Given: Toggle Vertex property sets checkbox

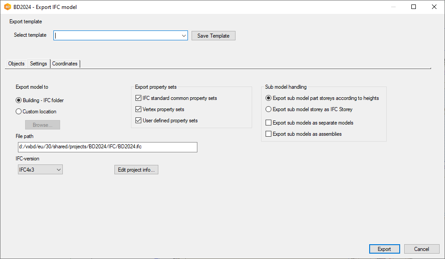Looking at the screenshot, I should tap(139, 109).
